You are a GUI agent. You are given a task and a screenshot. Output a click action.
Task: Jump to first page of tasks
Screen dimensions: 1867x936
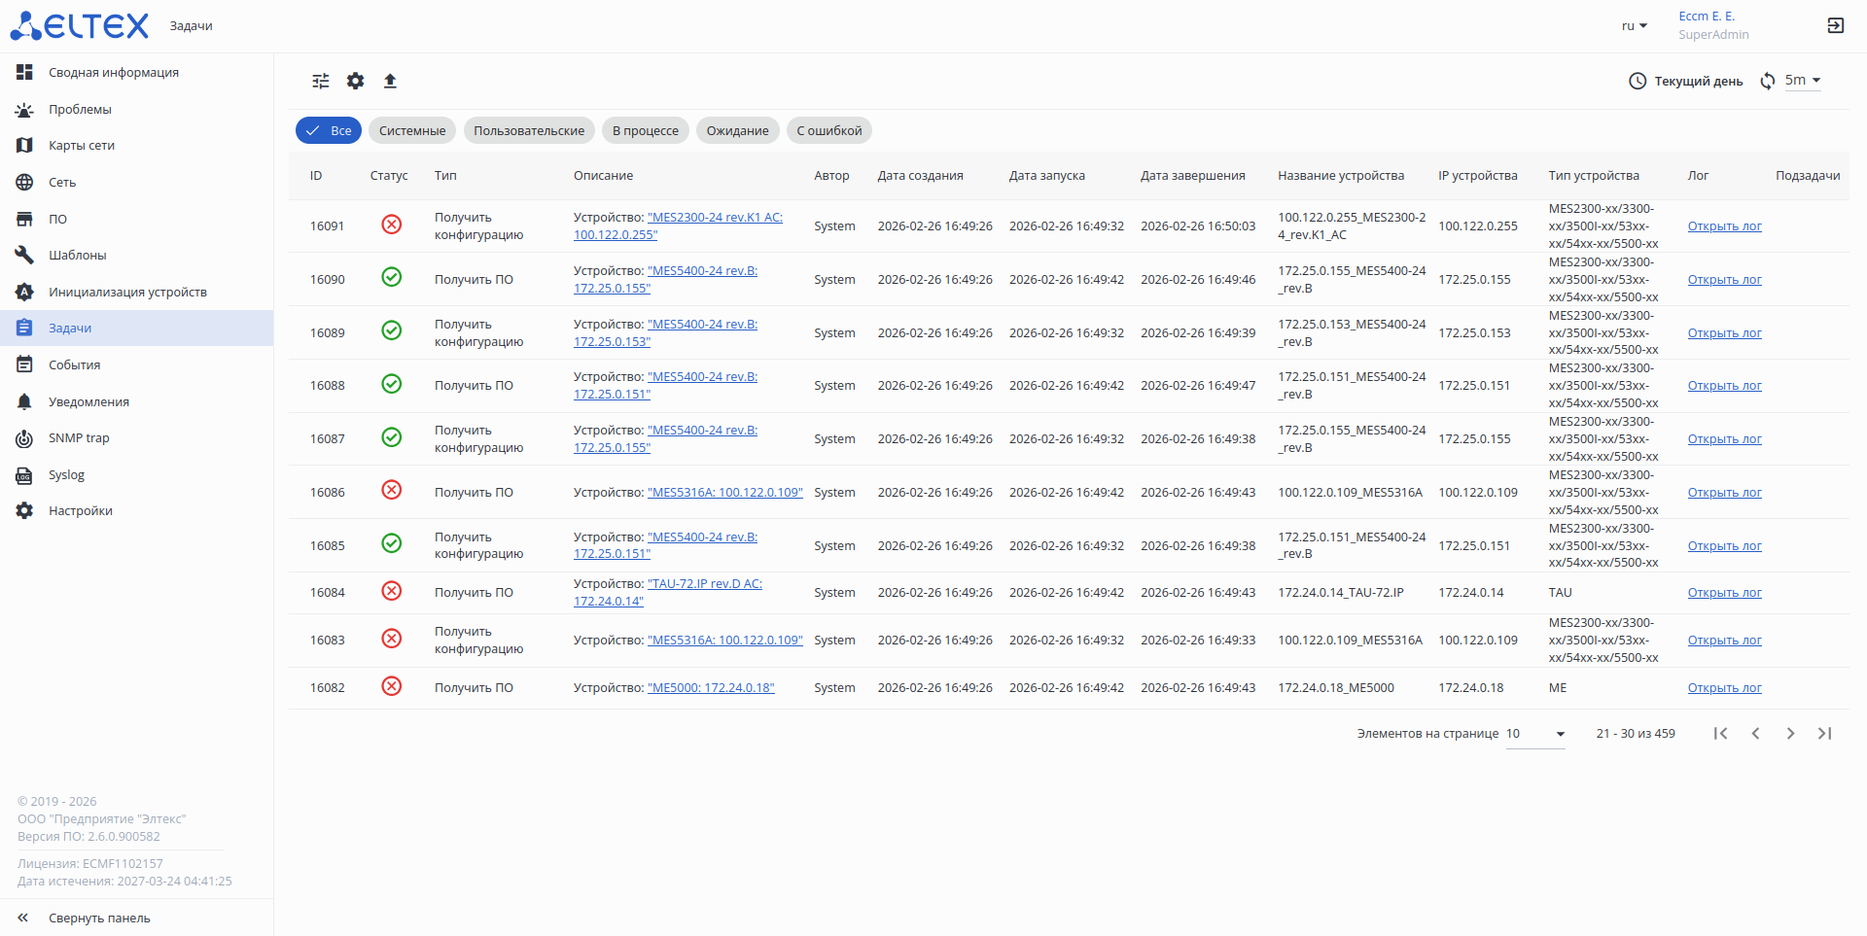[1720, 734]
